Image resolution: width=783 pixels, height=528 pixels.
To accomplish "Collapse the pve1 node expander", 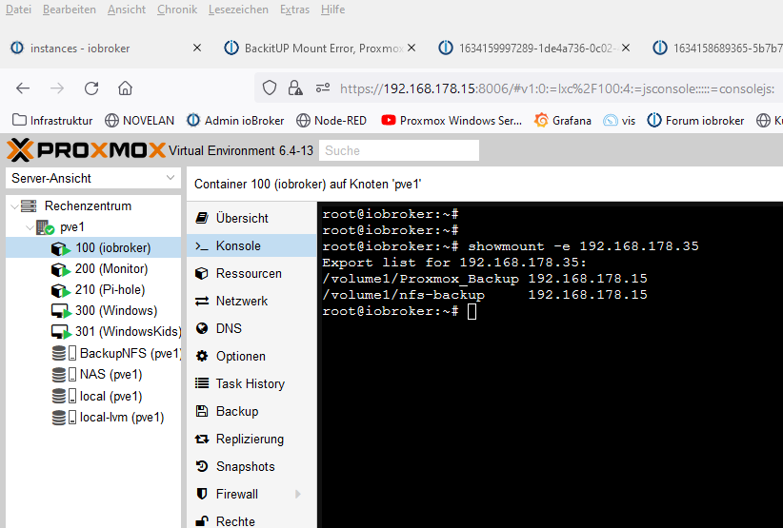I will (x=30, y=227).
